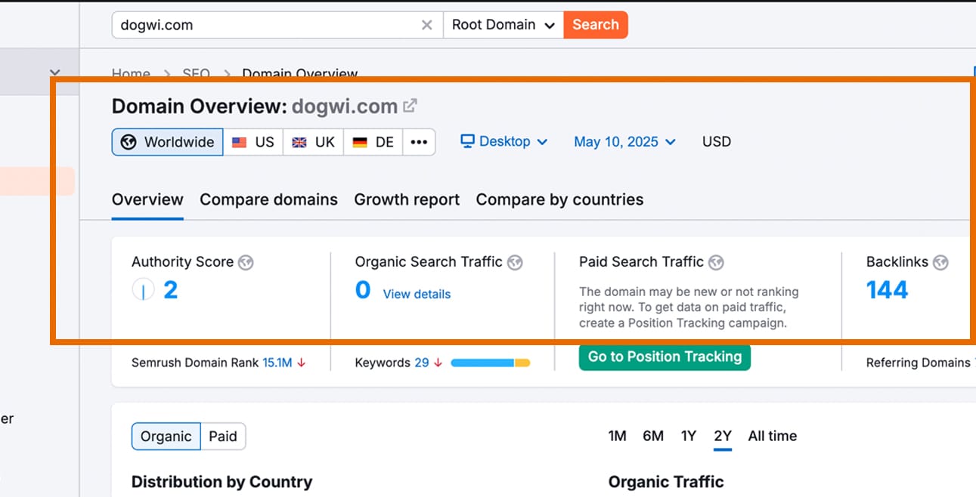Image resolution: width=976 pixels, height=497 pixels.
Task: Click globe icon beside Backlinks
Action: (940, 263)
